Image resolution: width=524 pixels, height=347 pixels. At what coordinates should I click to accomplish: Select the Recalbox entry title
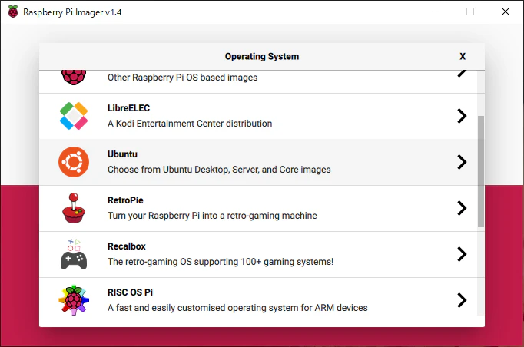click(x=127, y=246)
